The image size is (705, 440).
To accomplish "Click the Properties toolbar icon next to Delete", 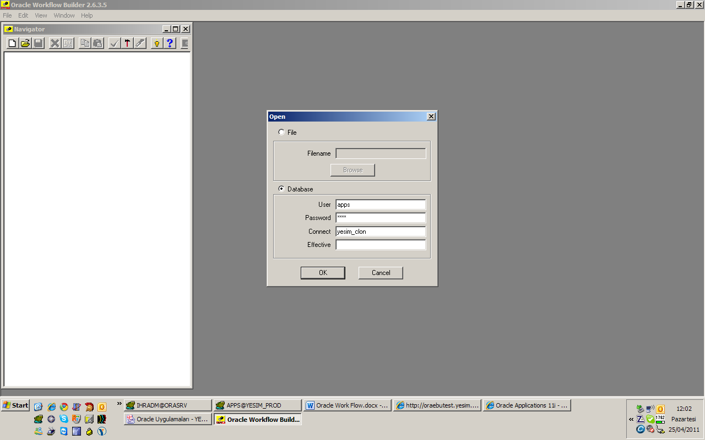I will point(68,43).
